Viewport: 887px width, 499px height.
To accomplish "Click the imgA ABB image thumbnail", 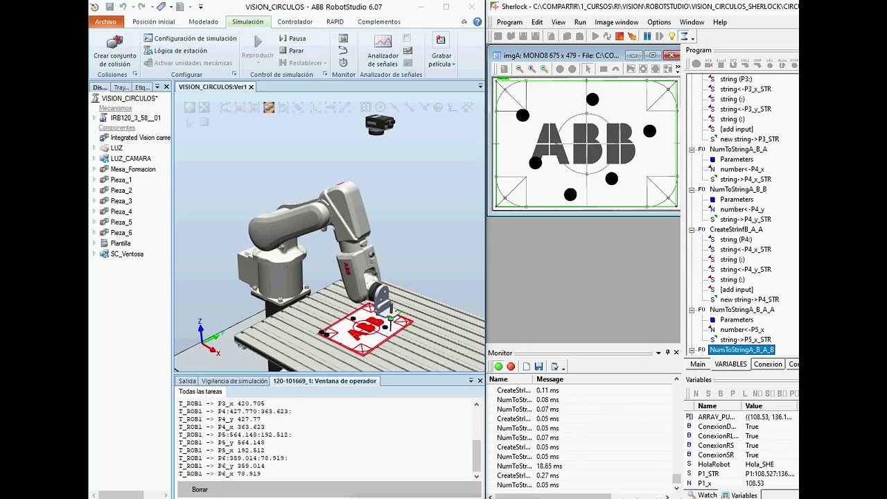I will pos(586,143).
